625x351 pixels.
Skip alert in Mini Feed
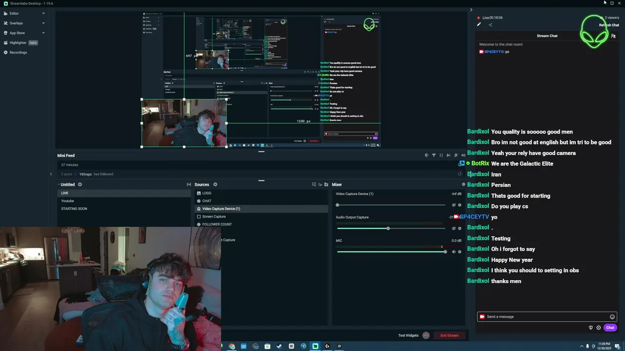point(448,156)
